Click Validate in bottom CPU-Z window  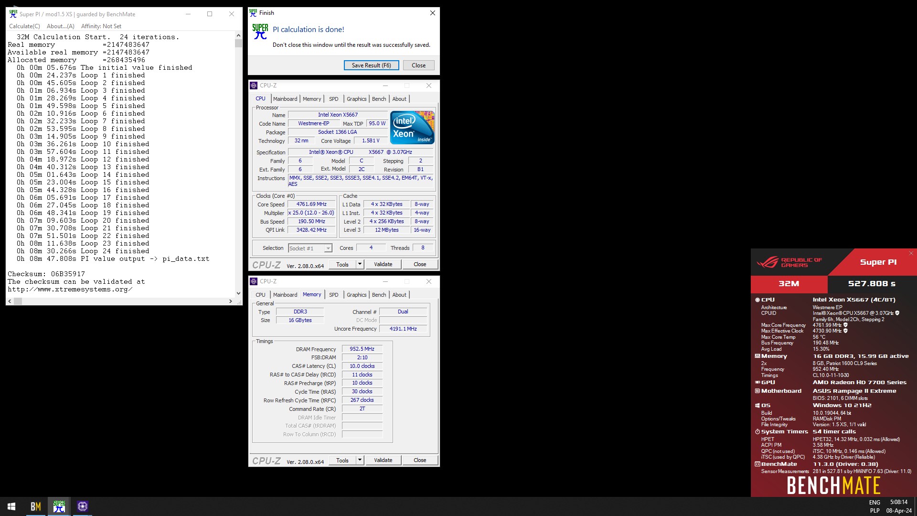[x=383, y=460]
